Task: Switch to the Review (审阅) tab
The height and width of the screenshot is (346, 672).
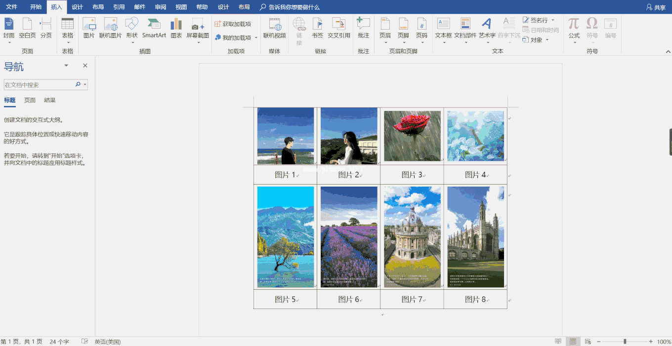Action: pos(160,7)
